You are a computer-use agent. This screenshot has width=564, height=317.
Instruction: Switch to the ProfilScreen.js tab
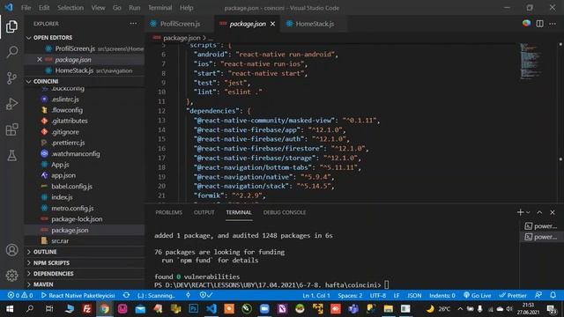pyautogui.click(x=180, y=24)
